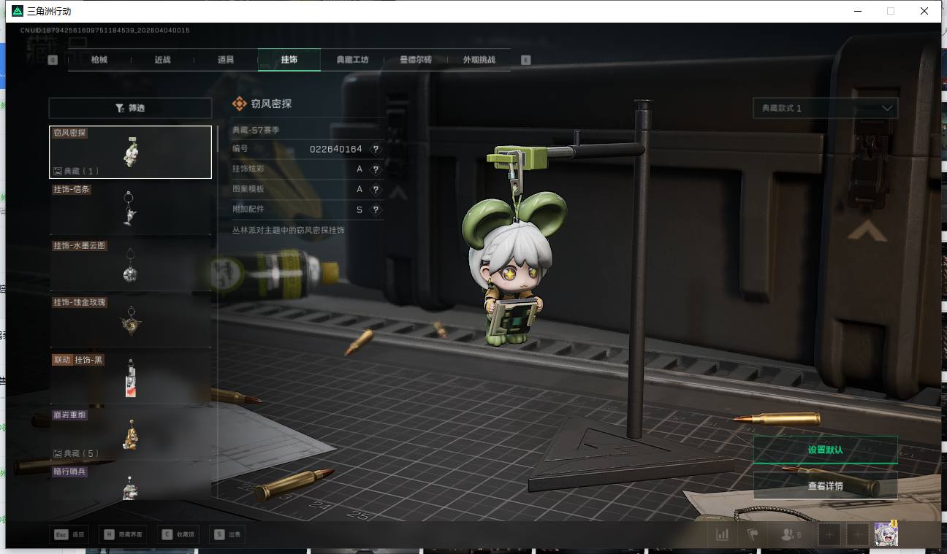Switch to the 近战 tab
The image size is (947, 554).
tap(162, 60)
